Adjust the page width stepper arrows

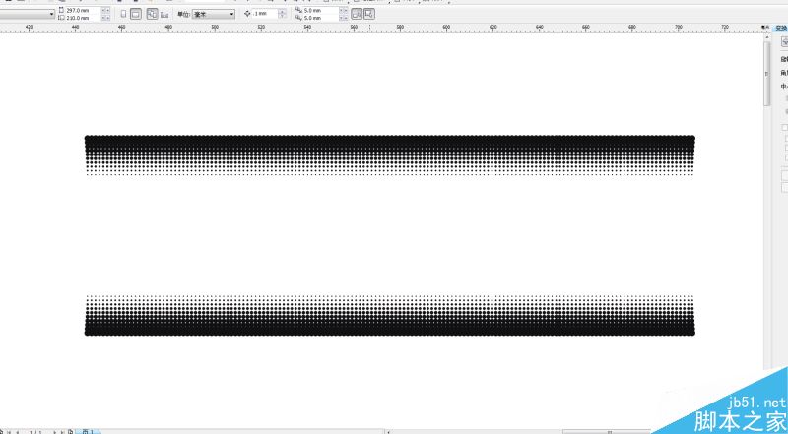pos(105,10)
